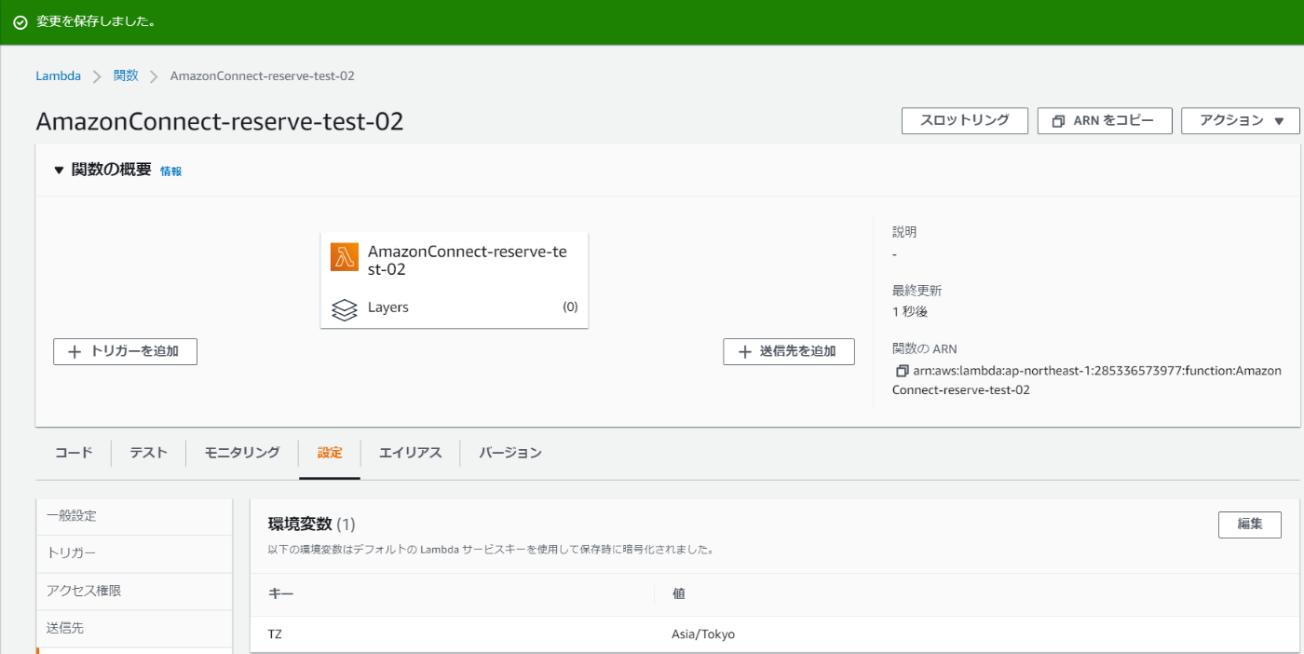Viewport: 1304px width, 654px height.
Task: Switch to the テスト tab
Action: click(x=148, y=453)
